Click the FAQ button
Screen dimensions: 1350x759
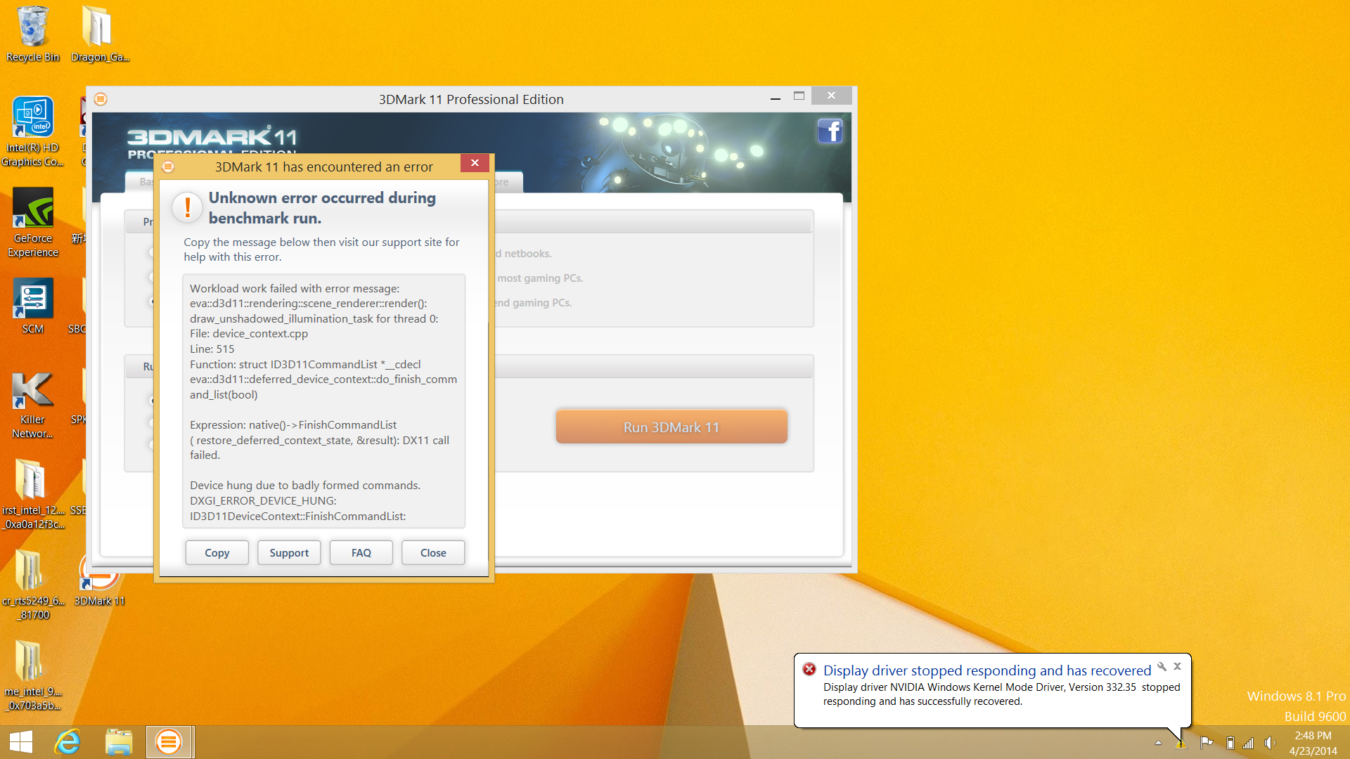coord(361,552)
